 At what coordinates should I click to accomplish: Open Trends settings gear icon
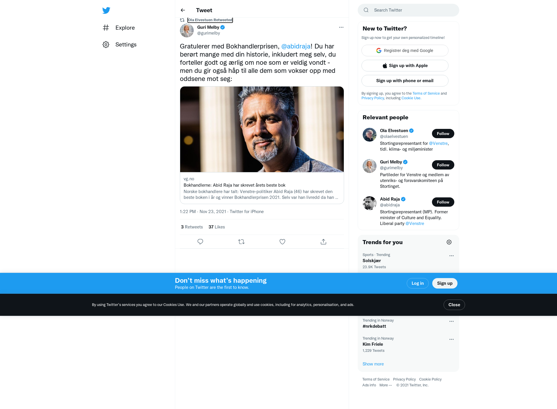click(449, 242)
